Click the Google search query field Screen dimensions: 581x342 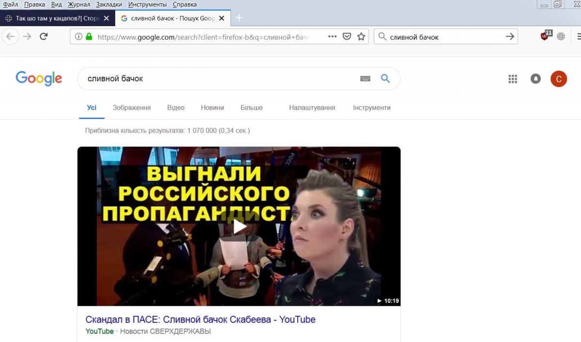tap(218, 79)
